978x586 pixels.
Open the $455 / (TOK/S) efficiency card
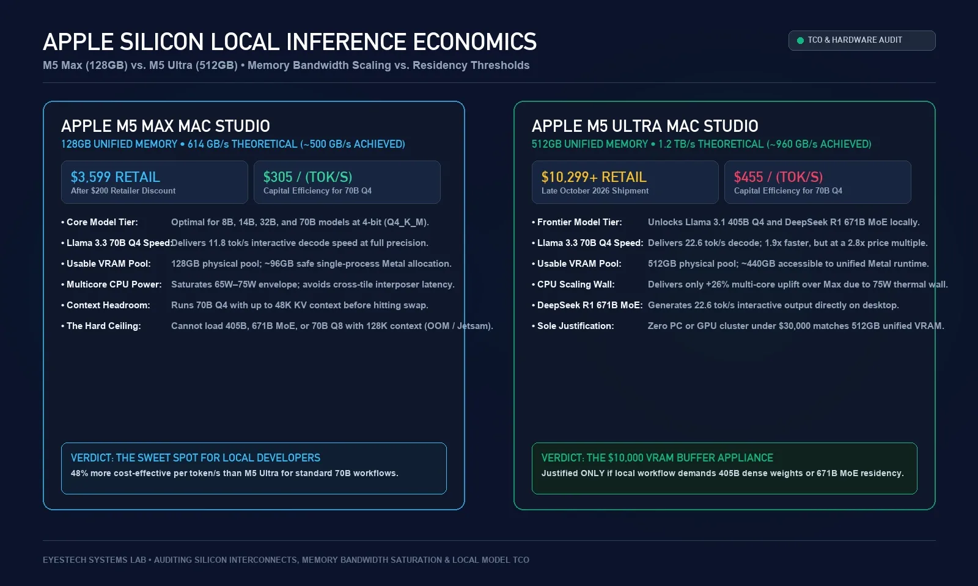(x=818, y=182)
